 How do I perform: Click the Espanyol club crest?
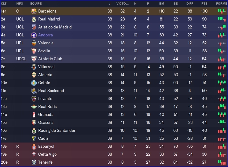tap(34, 146)
